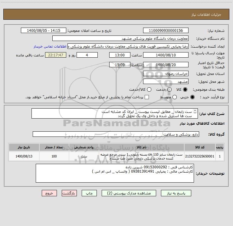Click the جزئیات اطلاعات نیاز header title
The height and width of the screenshot is (226, 233).
(x=206, y=15)
